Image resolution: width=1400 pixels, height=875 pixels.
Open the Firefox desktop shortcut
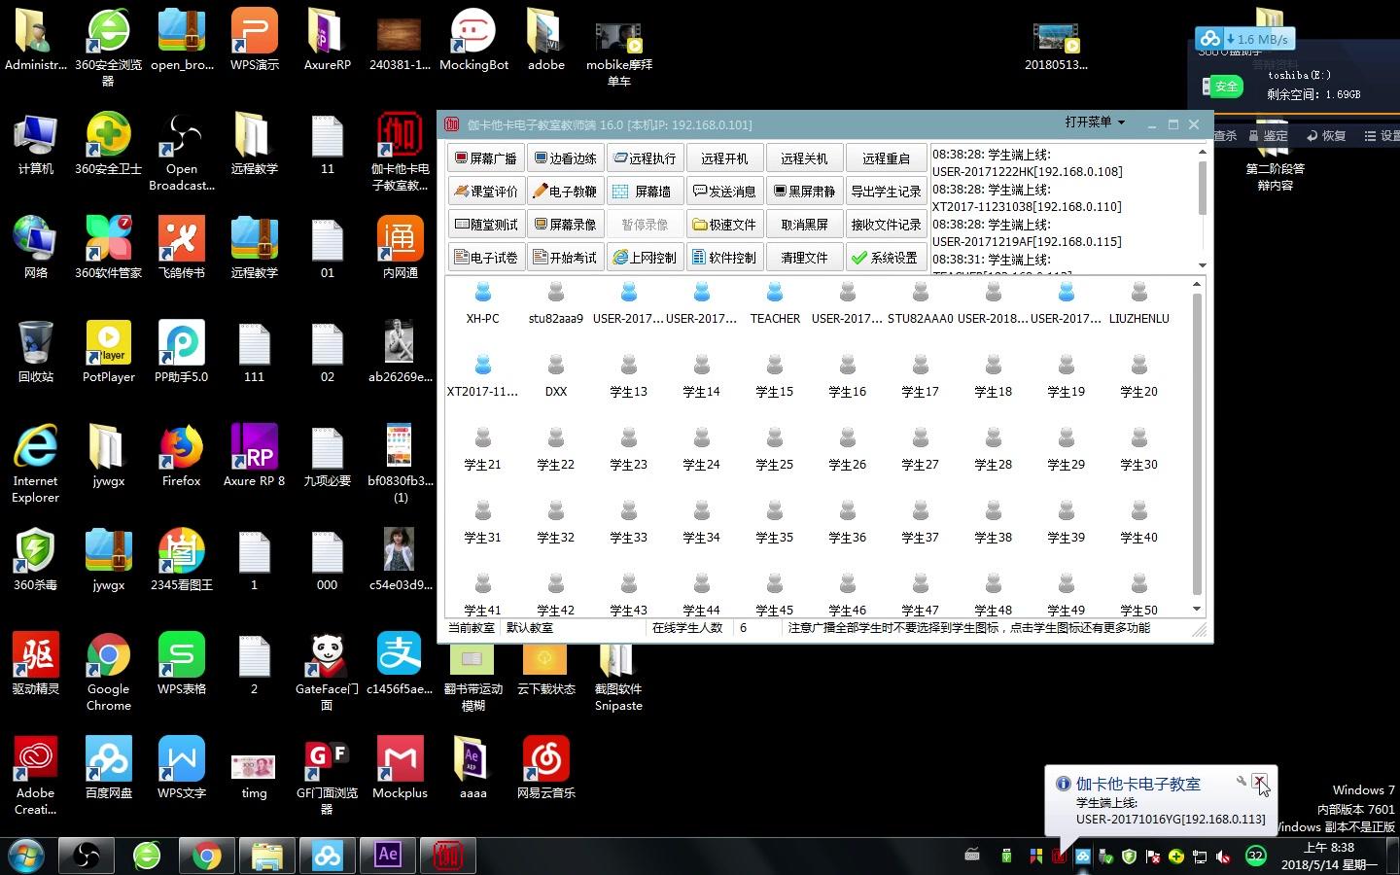pyautogui.click(x=182, y=456)
